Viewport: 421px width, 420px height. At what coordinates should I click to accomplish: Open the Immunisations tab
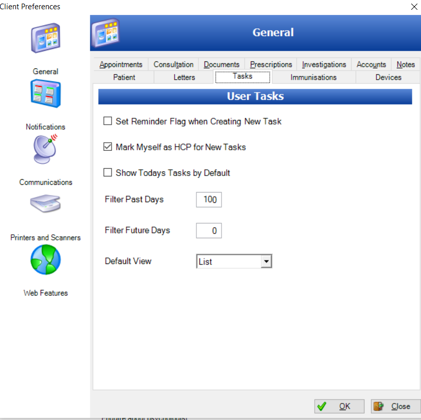pyautogui.click(x=313, y=77)
